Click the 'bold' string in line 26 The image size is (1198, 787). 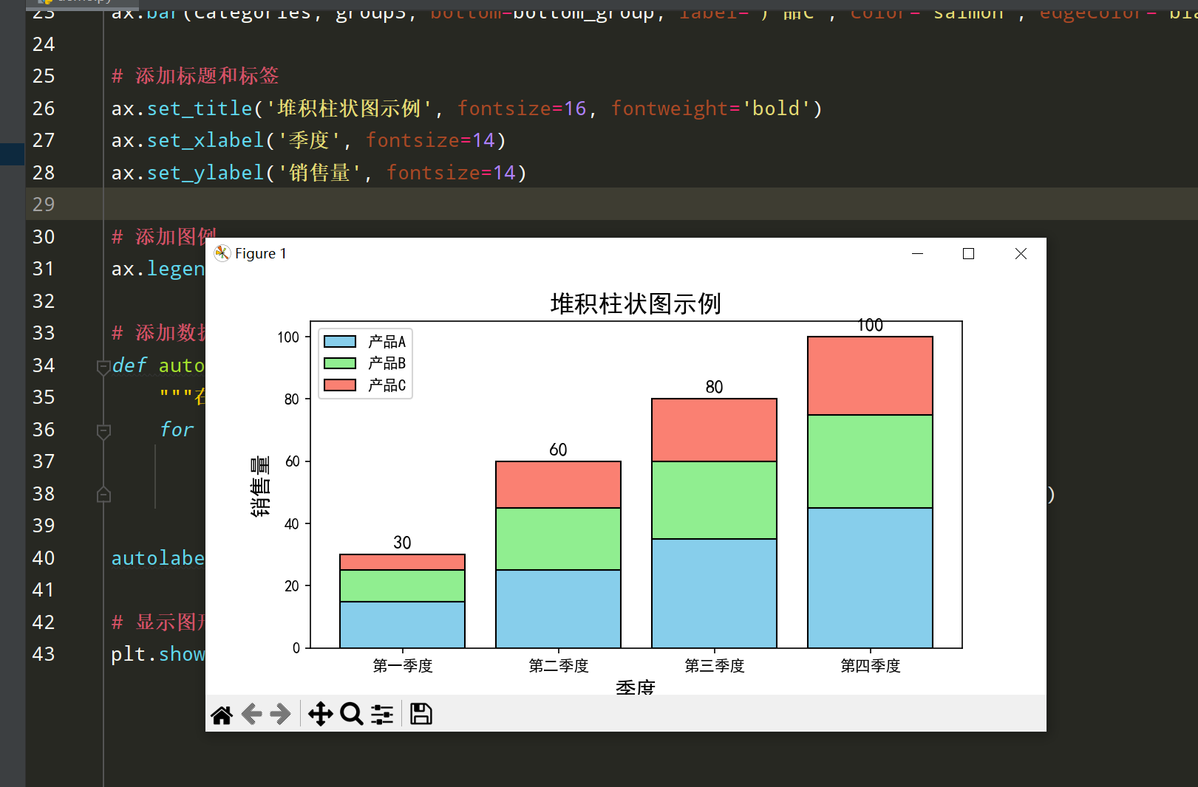776,109
